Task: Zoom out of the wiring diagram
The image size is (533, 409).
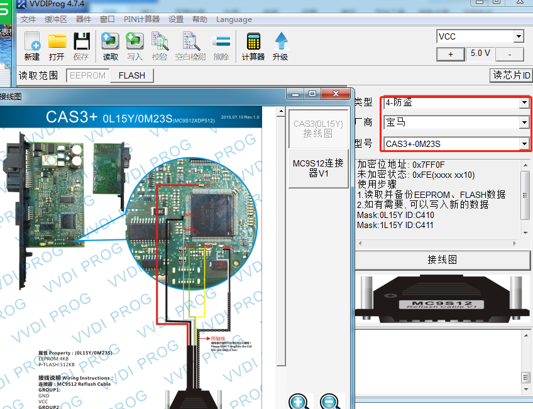Action: [330, 401]
